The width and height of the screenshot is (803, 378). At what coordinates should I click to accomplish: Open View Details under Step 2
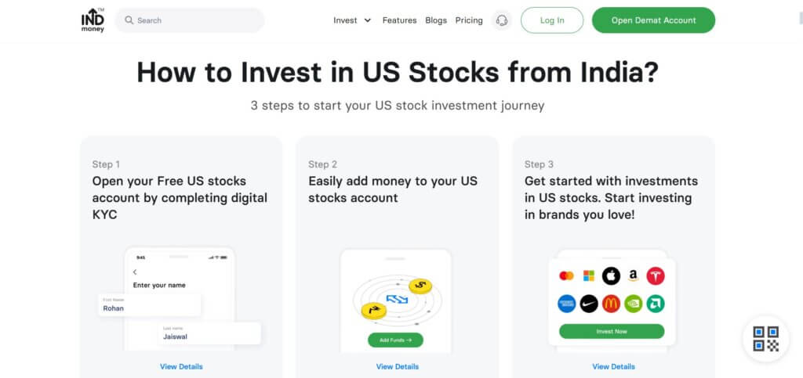(398, 367)
